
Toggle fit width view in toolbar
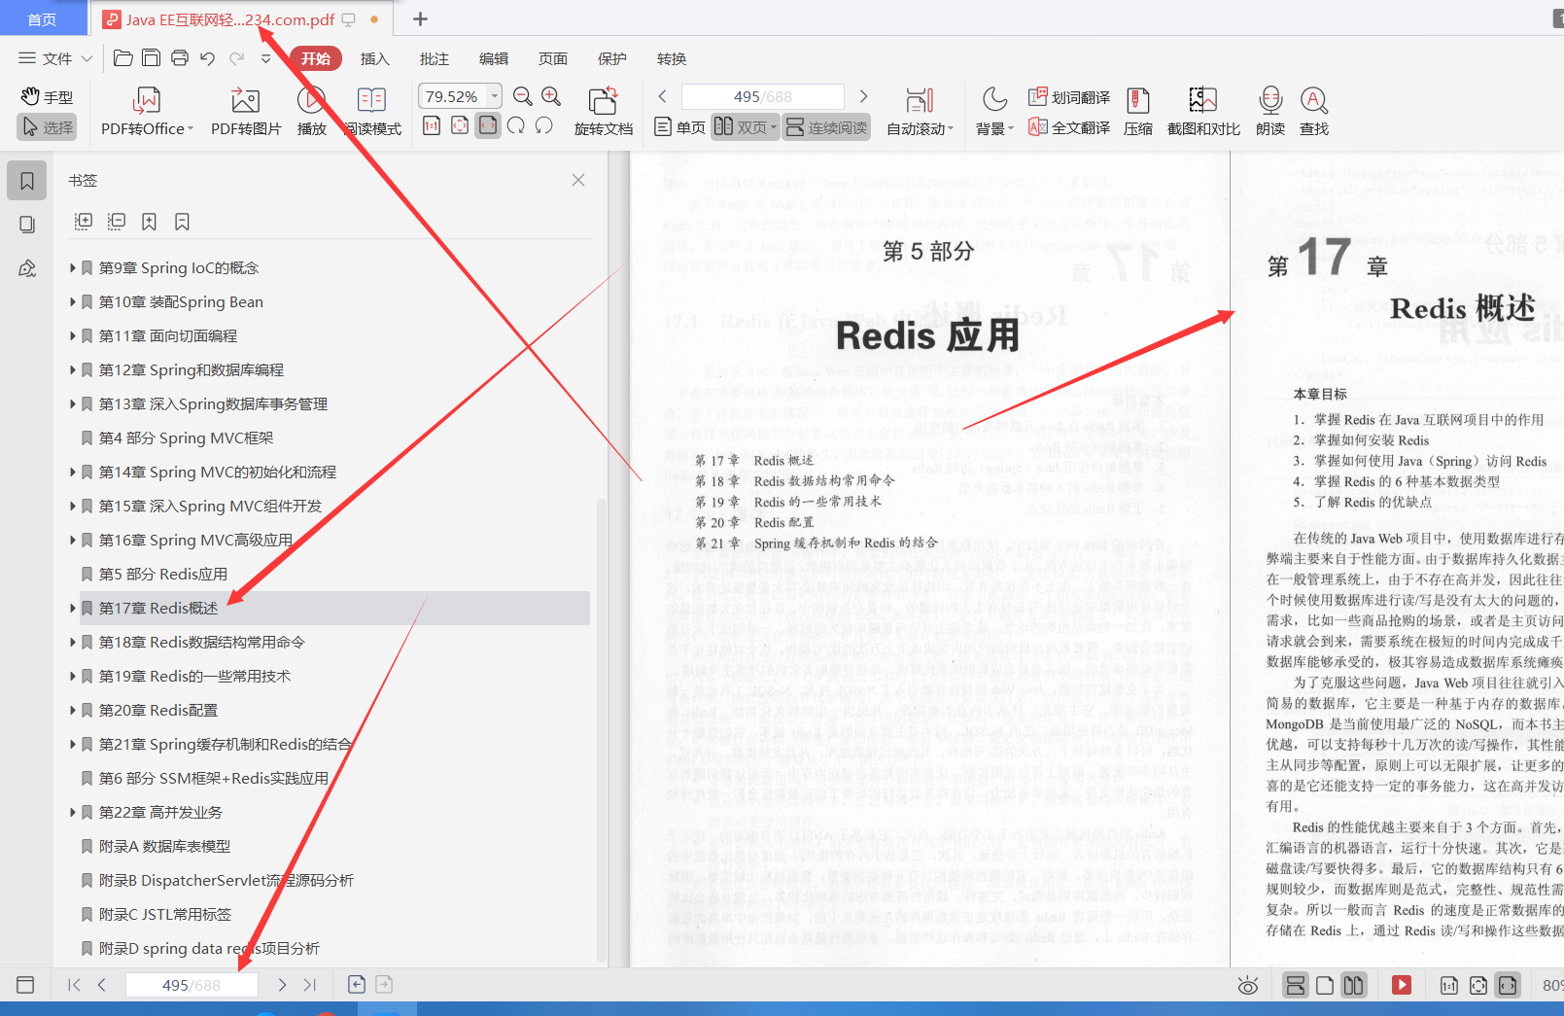tap(488, 125)
